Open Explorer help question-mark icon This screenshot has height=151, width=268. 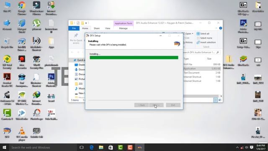coord(221,28)
